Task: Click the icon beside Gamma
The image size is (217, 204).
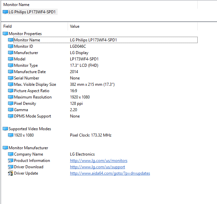Action: (11, 110)
